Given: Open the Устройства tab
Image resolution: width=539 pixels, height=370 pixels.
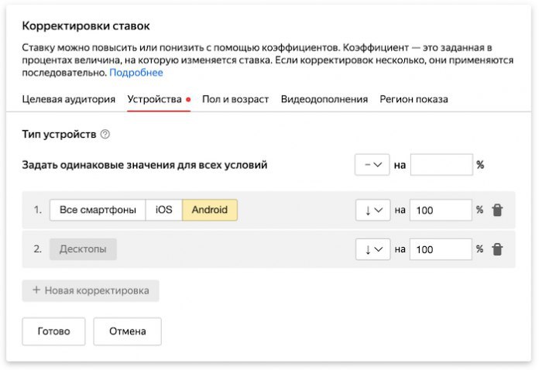Looking at the screenshot, I should [x=154, y=99].
